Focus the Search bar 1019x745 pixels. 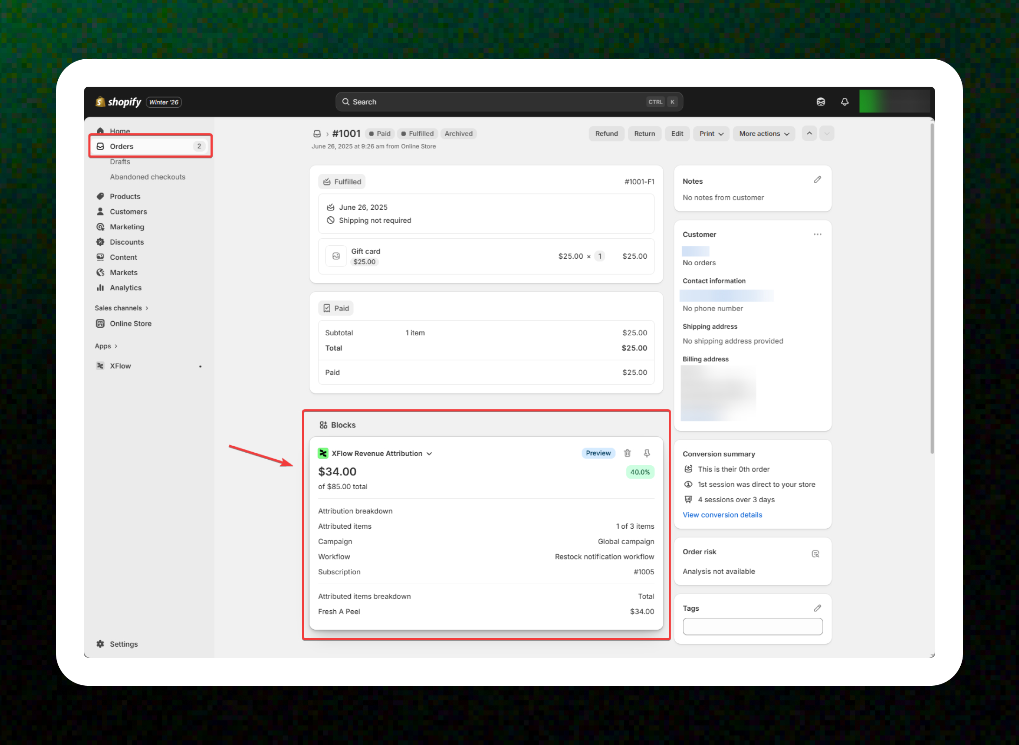click(509, 102)
